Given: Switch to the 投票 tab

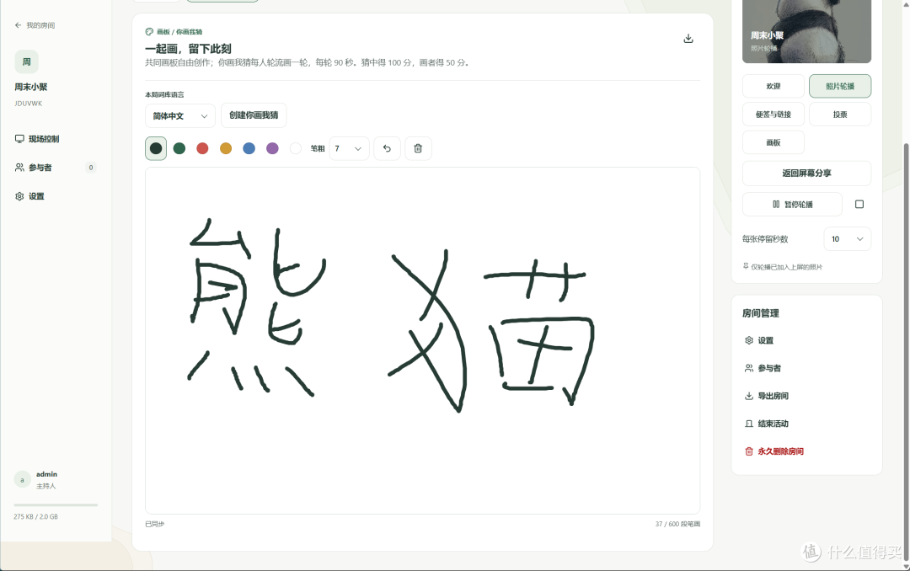Looking at the screenshot, I should point(840,115).
